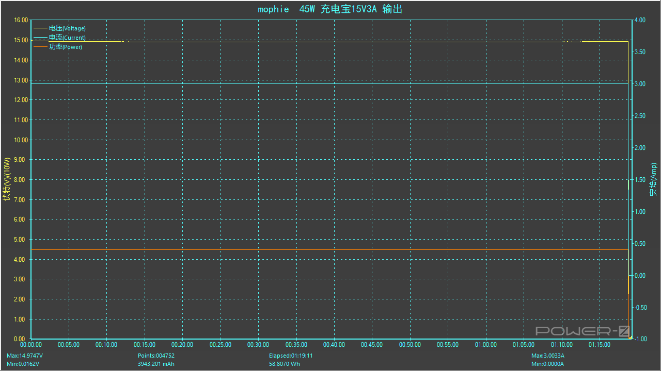This screenshot has width=661, height=371.
Task: Click the yellow Voltage legend line sample
Action: 40,28
